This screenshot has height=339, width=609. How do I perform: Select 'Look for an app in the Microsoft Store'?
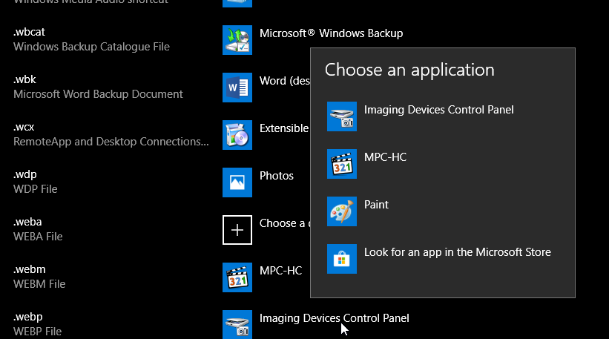click(x=458, y=252)
